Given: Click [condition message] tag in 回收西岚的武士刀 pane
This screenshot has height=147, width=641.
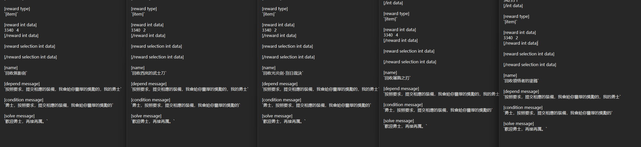Looking at the screenshot, I should (150, 100).
